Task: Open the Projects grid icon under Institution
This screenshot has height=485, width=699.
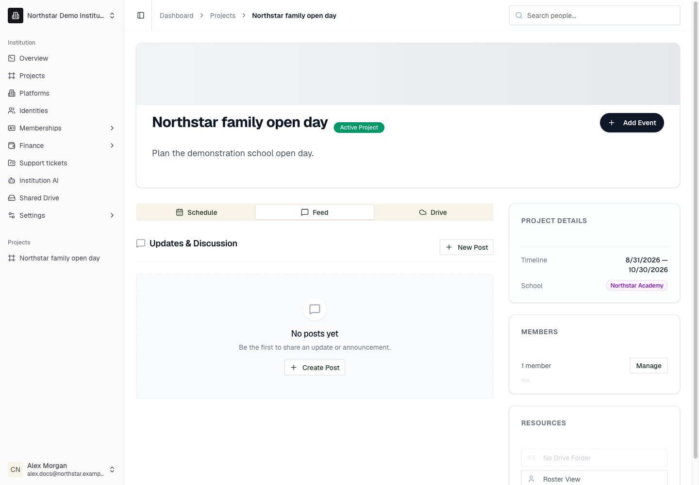Action: (12, 76)
